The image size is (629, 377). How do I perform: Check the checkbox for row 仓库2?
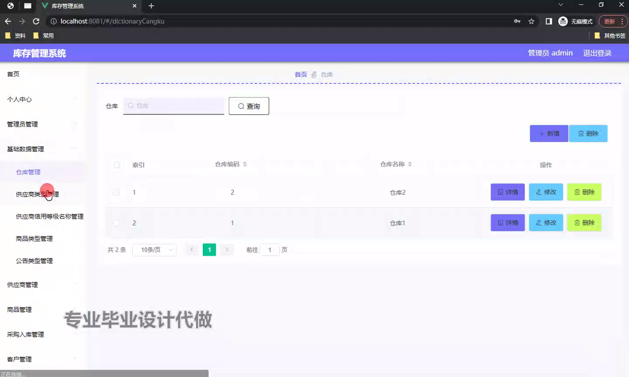click(x=116, y=192)
